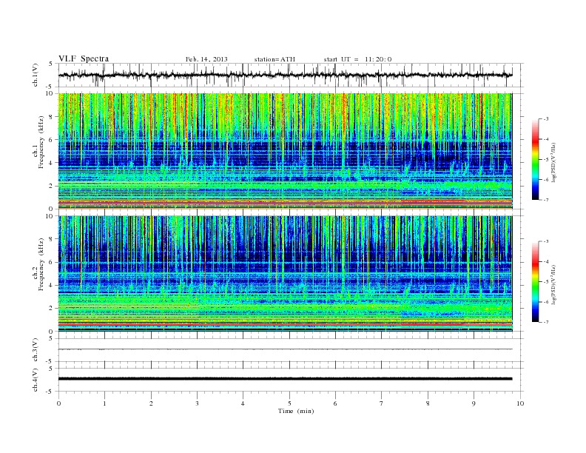Click the "-3" value on ch.1 color bar
Image resolution: width=586 pixels, height=453 pixels.
pyautogui.click(x=546, y=119)
